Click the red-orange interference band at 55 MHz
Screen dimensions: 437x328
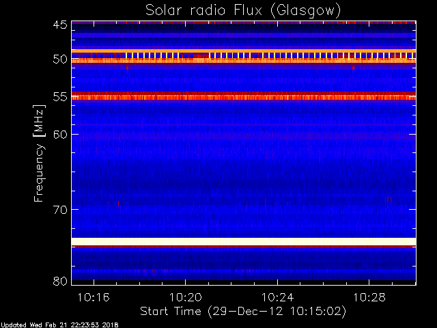[x=244, y=96]
